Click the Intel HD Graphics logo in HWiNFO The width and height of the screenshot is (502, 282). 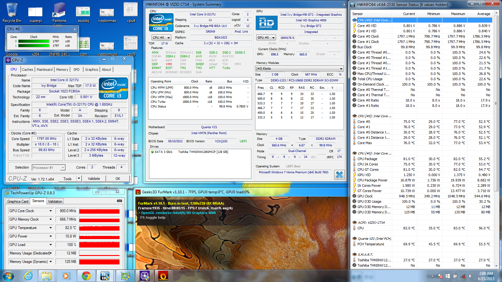(266, 23)
